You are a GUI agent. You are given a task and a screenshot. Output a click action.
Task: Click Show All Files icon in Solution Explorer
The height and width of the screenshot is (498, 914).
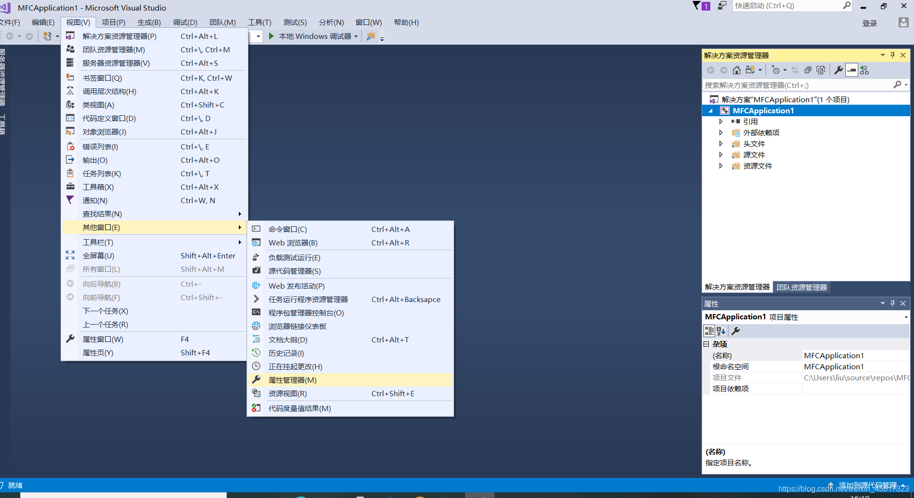[x=821, y=70]
